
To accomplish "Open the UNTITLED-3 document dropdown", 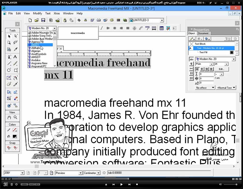I will [162, 20].
